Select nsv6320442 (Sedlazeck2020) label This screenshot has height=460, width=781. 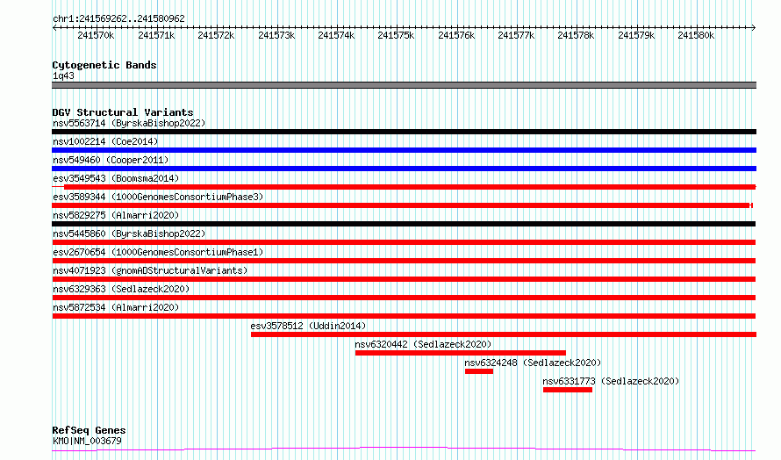tap(423, 344)
